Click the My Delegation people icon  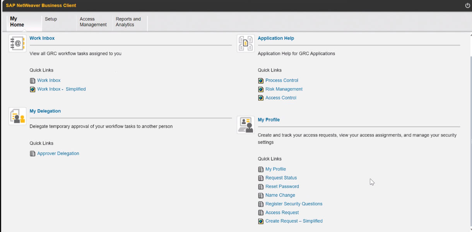point(17,116)
